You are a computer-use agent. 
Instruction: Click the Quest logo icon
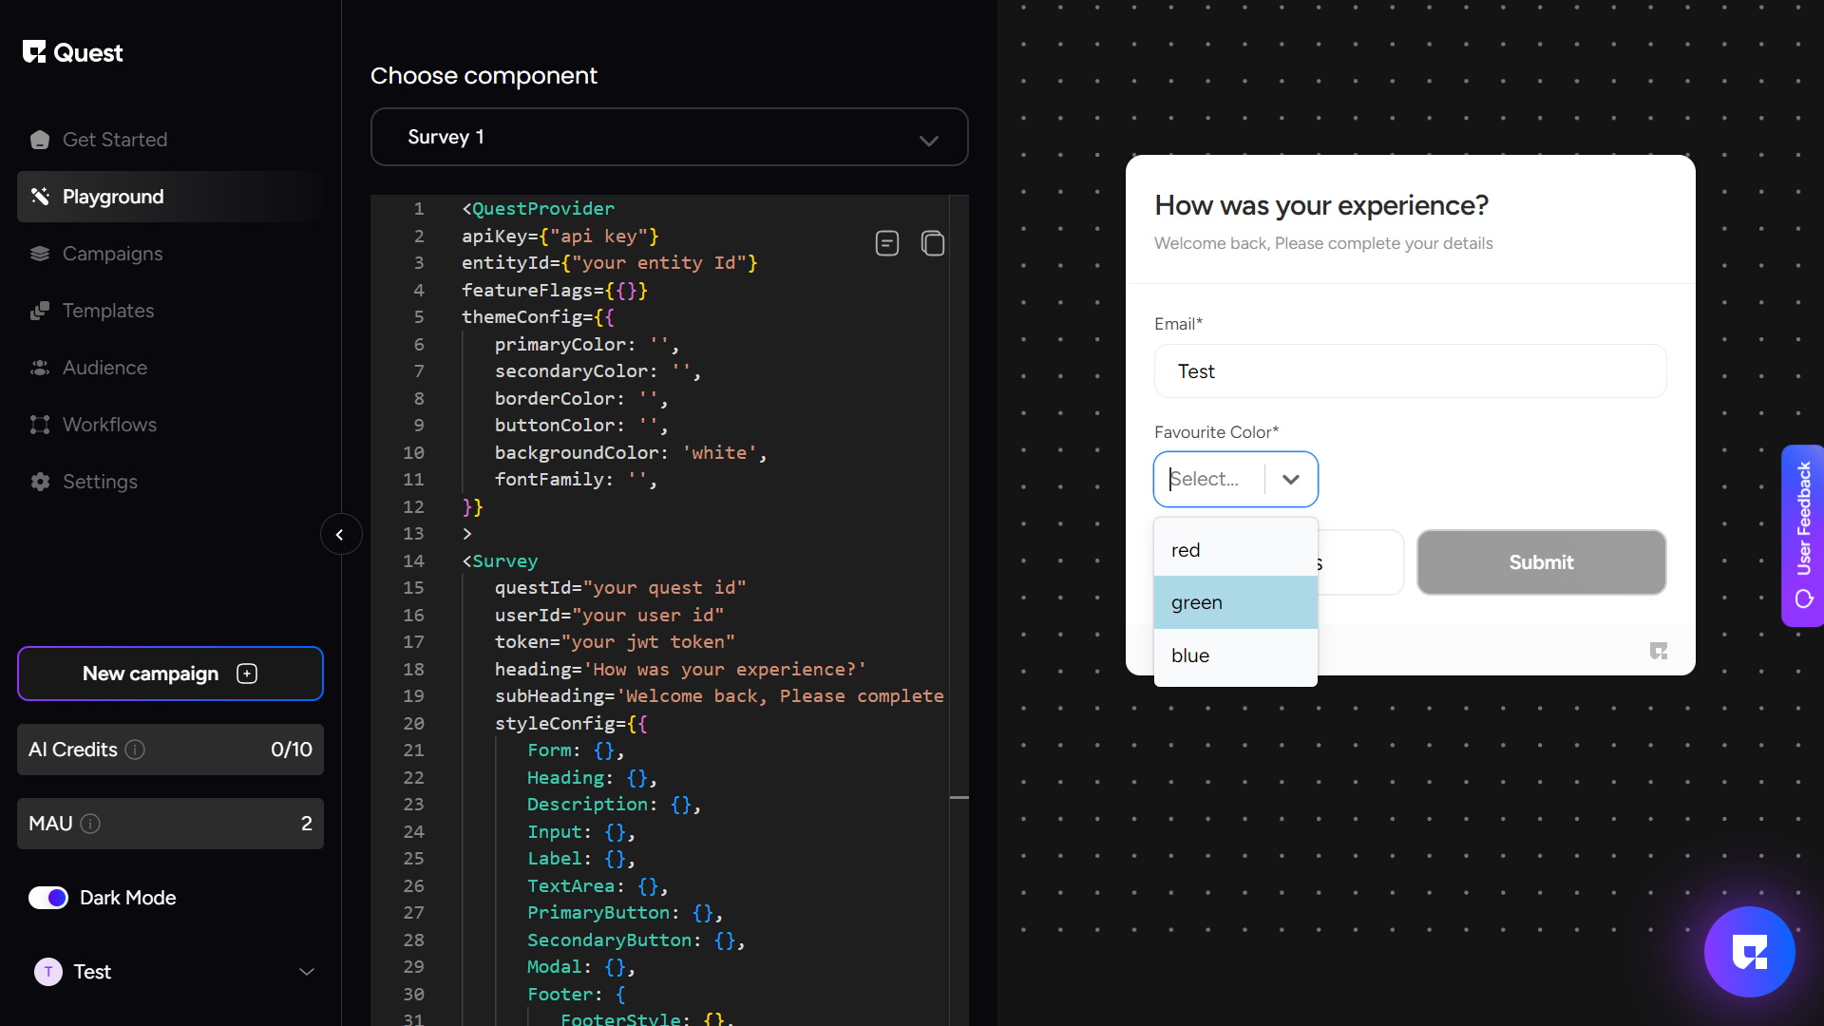(34, 52)
